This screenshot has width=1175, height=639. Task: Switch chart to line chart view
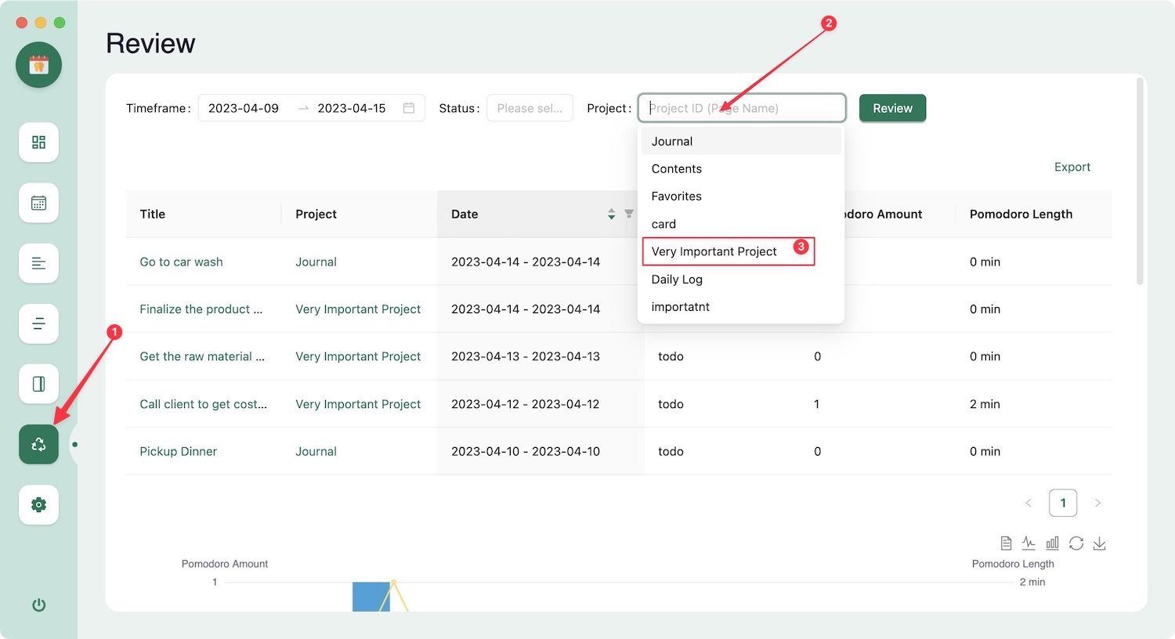pyautogui.click(x=1029, y=543)
